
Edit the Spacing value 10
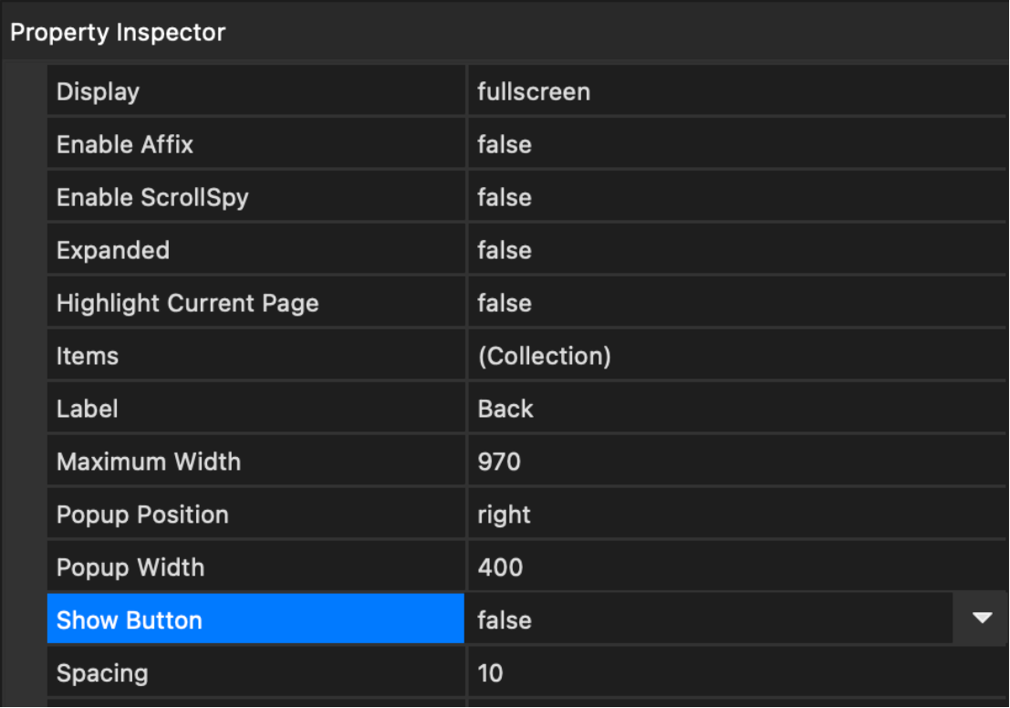pos(490,674)
